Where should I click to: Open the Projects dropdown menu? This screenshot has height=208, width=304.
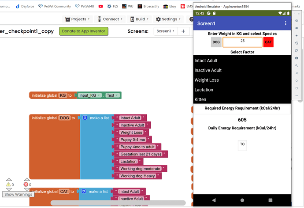tap(78, 19)
